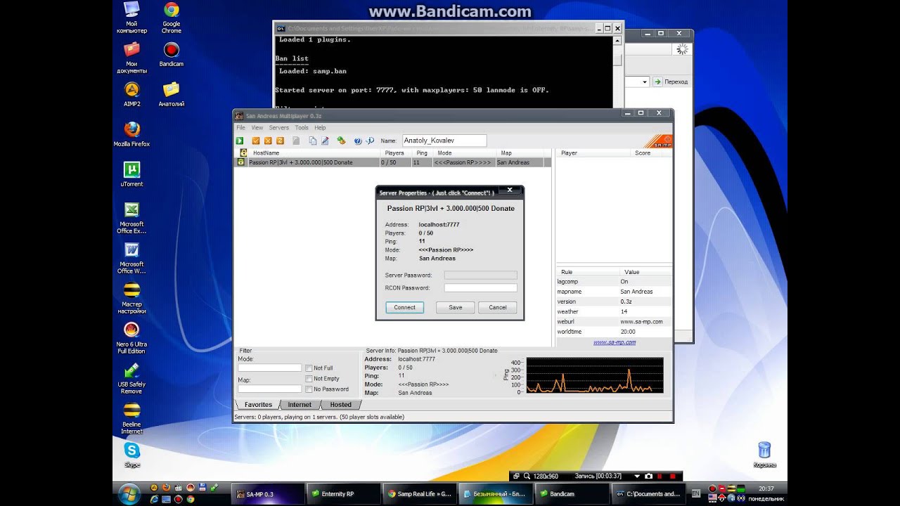Image resolution: width=900 pixels, height=506 pixels.
Task: Click the RCON Password field
Action: point(480,287)
